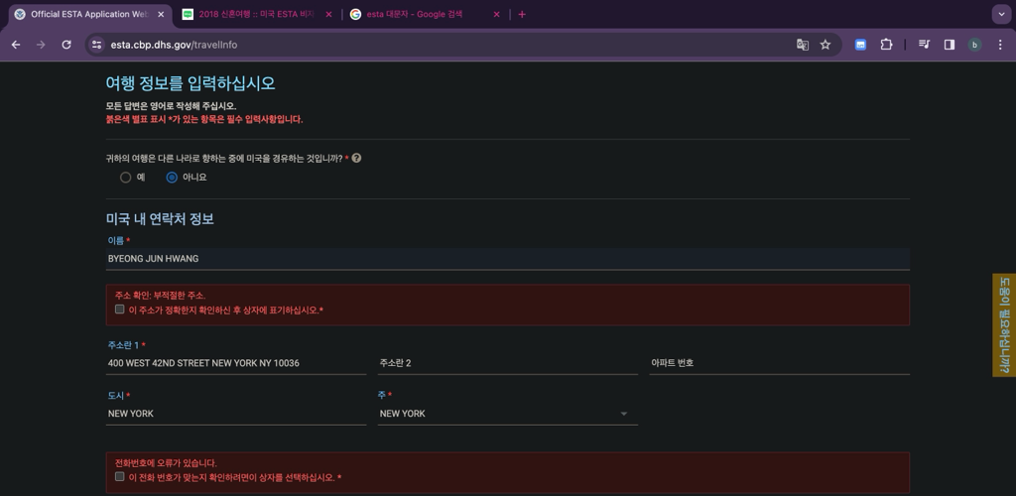Reload the ESTA page
The width and height of the screenshot is (1016, 496).
point(66,45)
